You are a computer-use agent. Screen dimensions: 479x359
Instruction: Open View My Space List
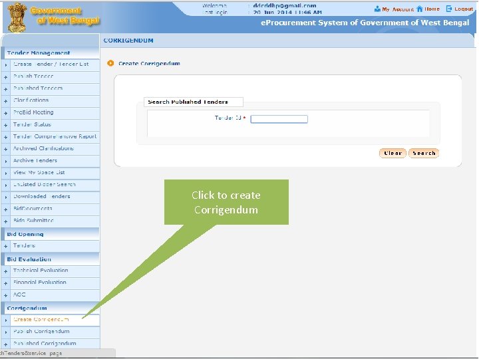39,172
